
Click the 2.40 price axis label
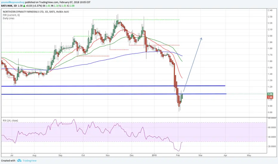(x=270, y=10)
